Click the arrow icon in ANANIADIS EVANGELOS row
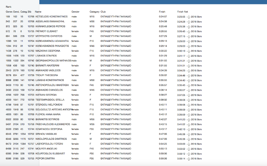267x166 pixels. click(189, 90)
